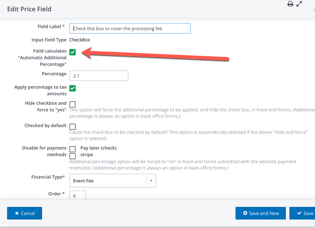Open the Financial Type dropdown
315x228 pixels.
[x=112, y=180]
